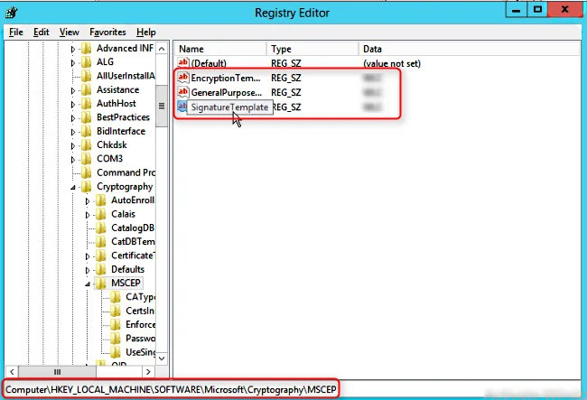Collapse the MSCEP key

(88, 284)
